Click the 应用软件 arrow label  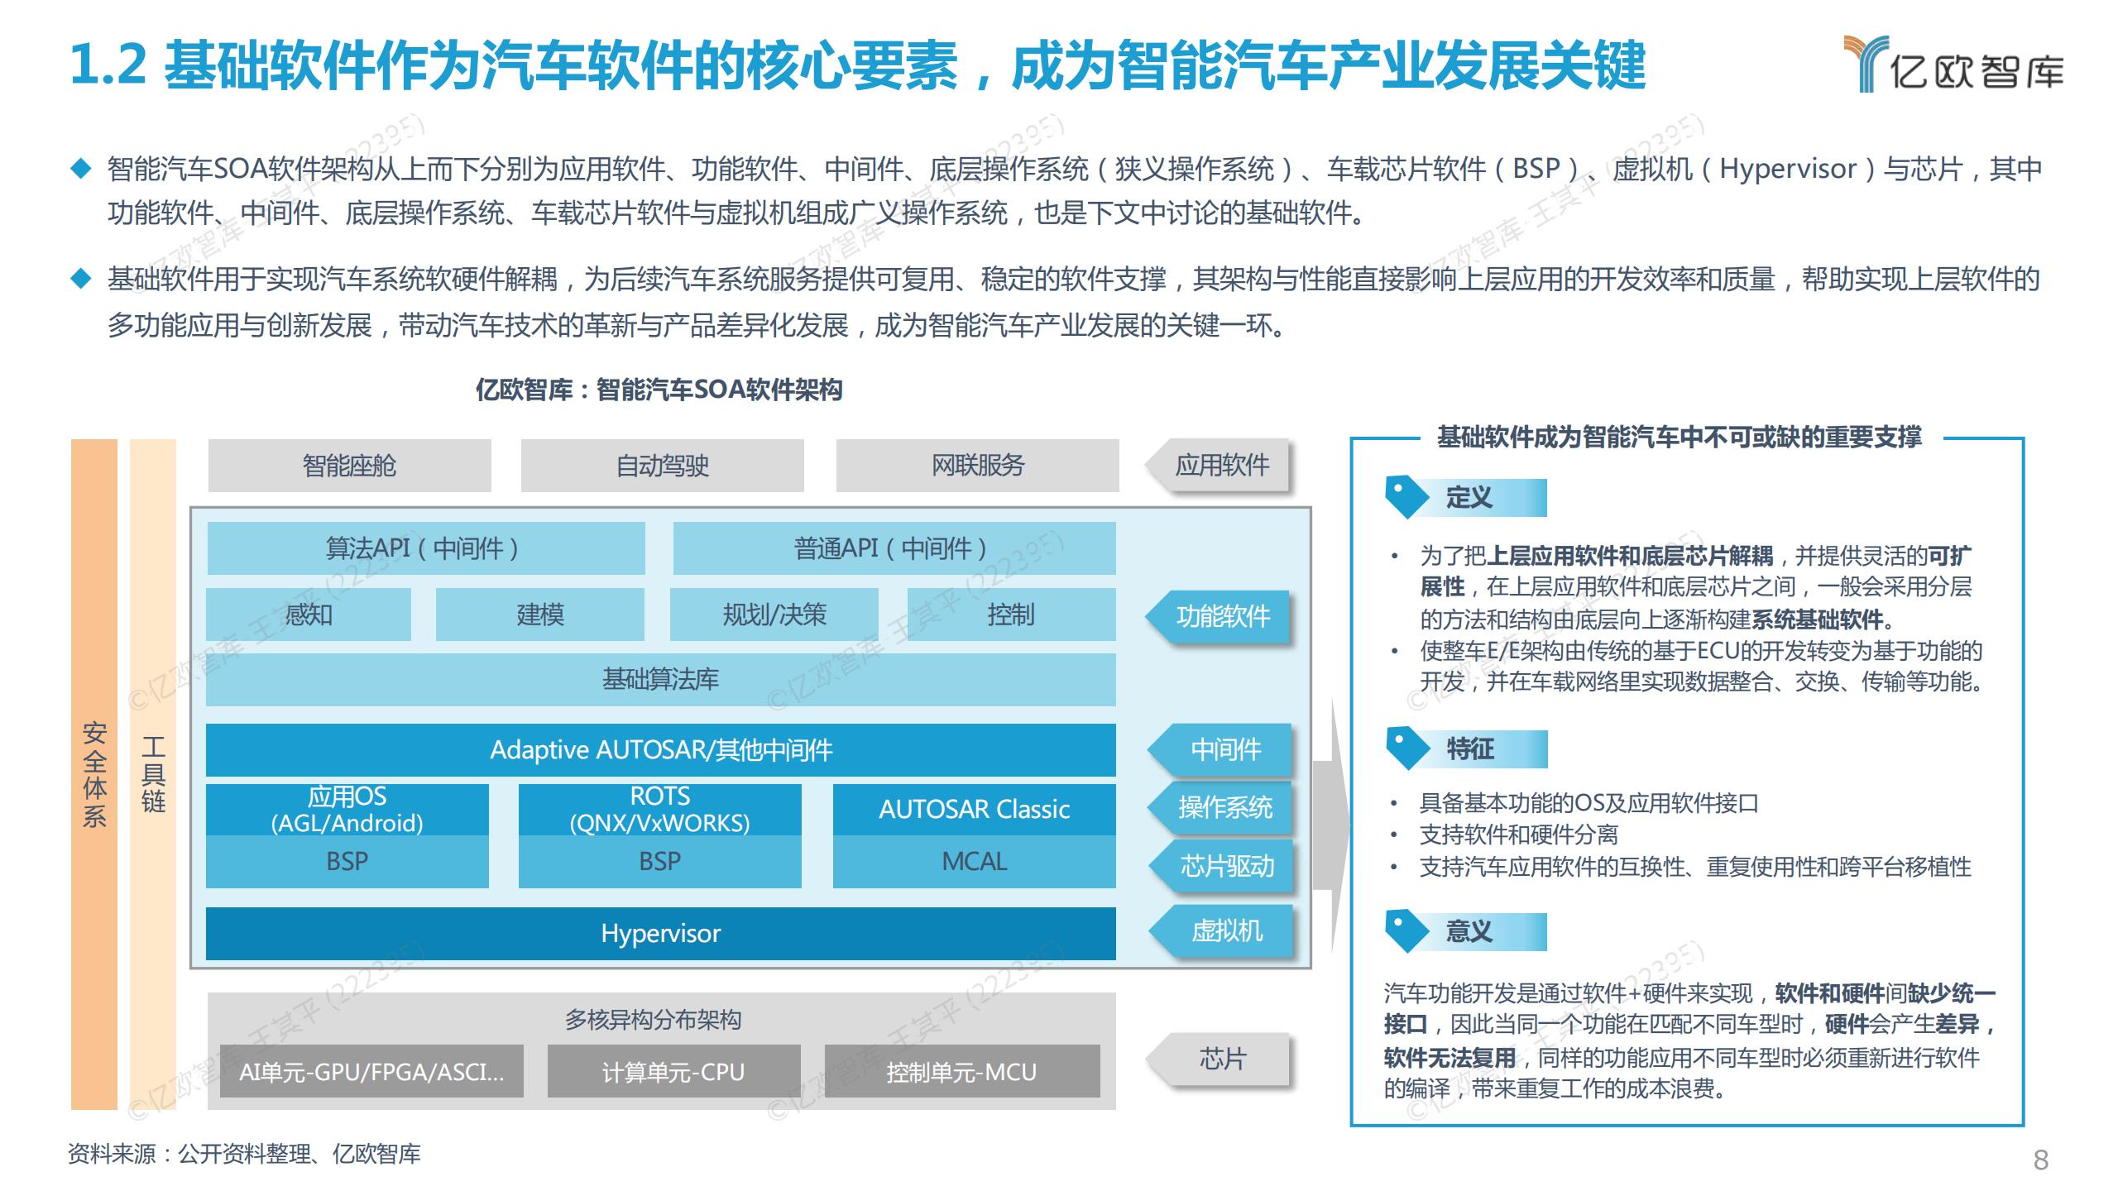click(x=1217, y=466)
